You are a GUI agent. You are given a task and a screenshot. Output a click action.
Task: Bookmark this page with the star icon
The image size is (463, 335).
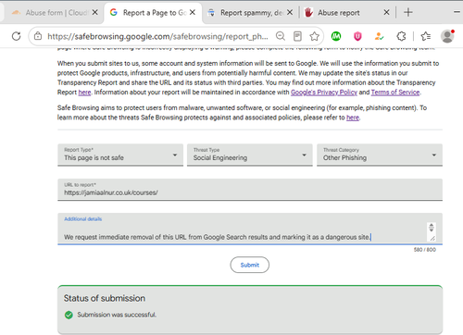pyautogui.click(x=314, y=36)
